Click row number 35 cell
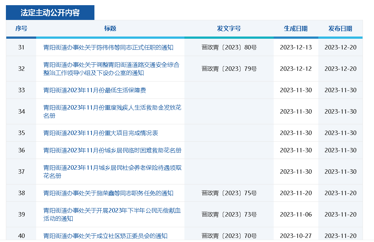374x242 pixels. (x=21, y=133)
